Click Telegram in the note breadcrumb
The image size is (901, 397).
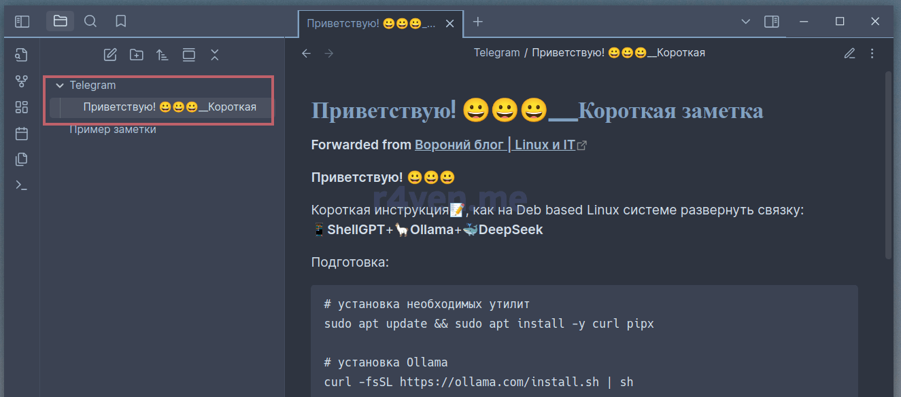(496, 53)
